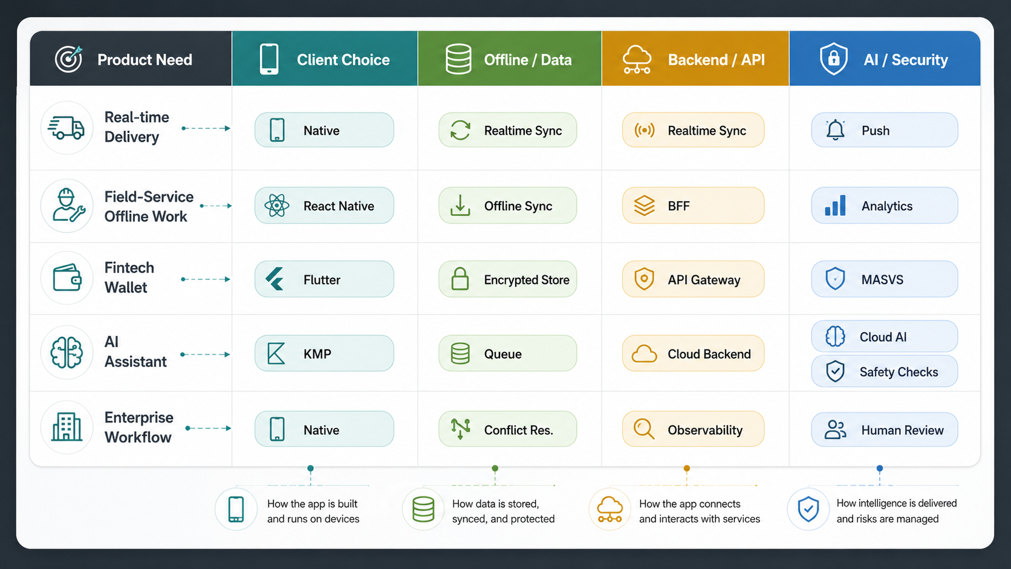Image resolution: width=1011 pixels, height=569 pixels.
Task: Click the Fintech Wallet icon
Action: (x=67, y=278)
